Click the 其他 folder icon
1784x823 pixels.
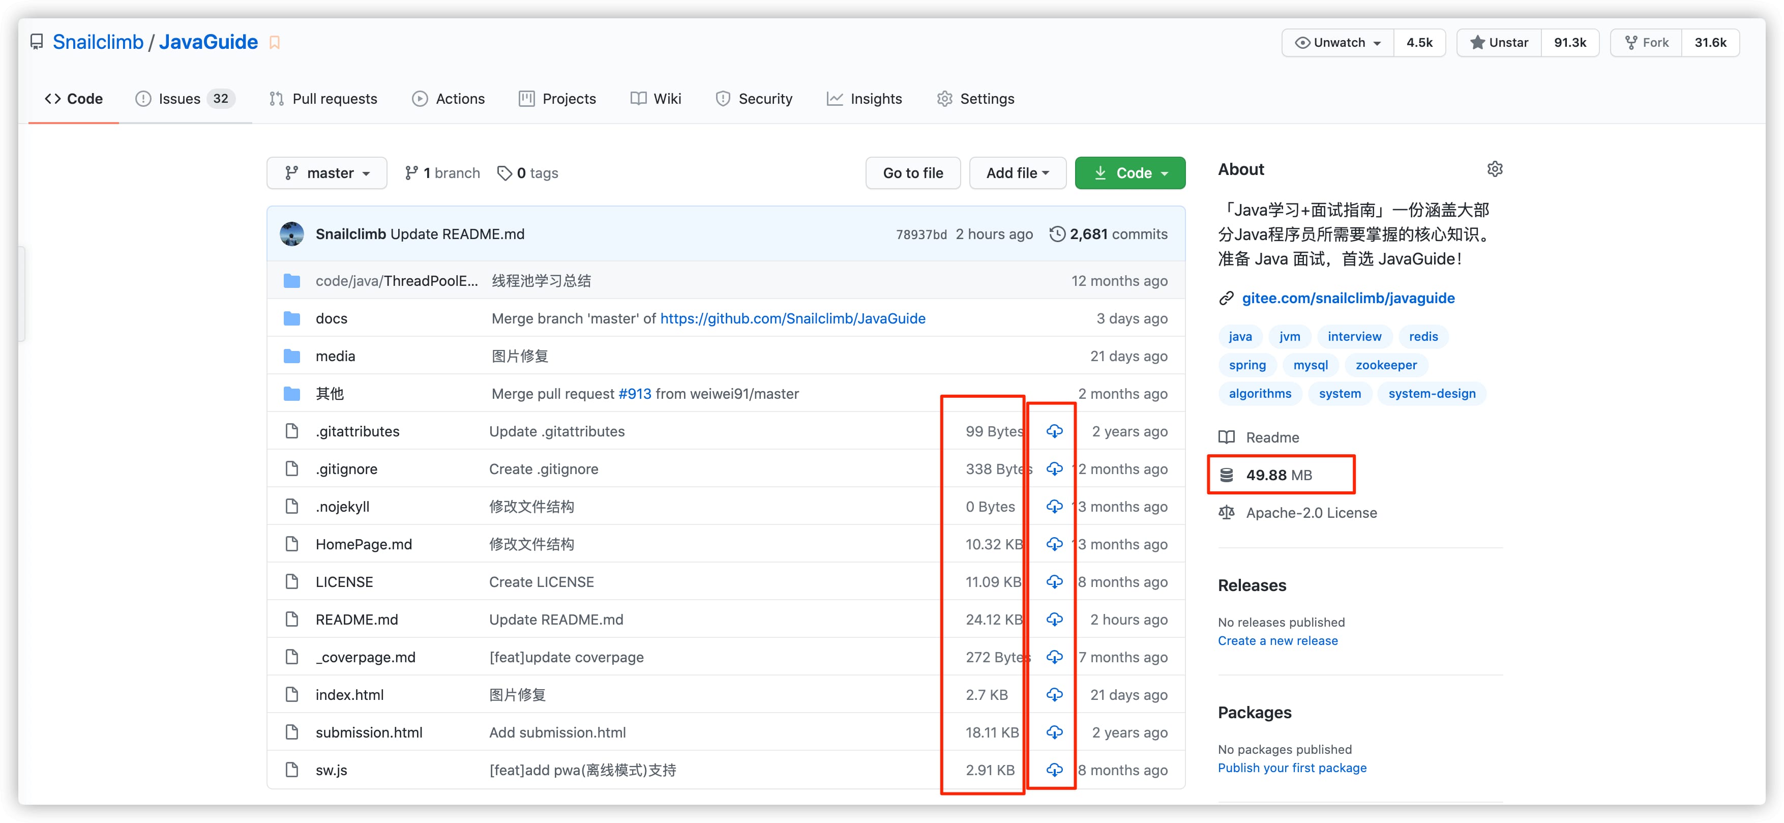[291, 394]
